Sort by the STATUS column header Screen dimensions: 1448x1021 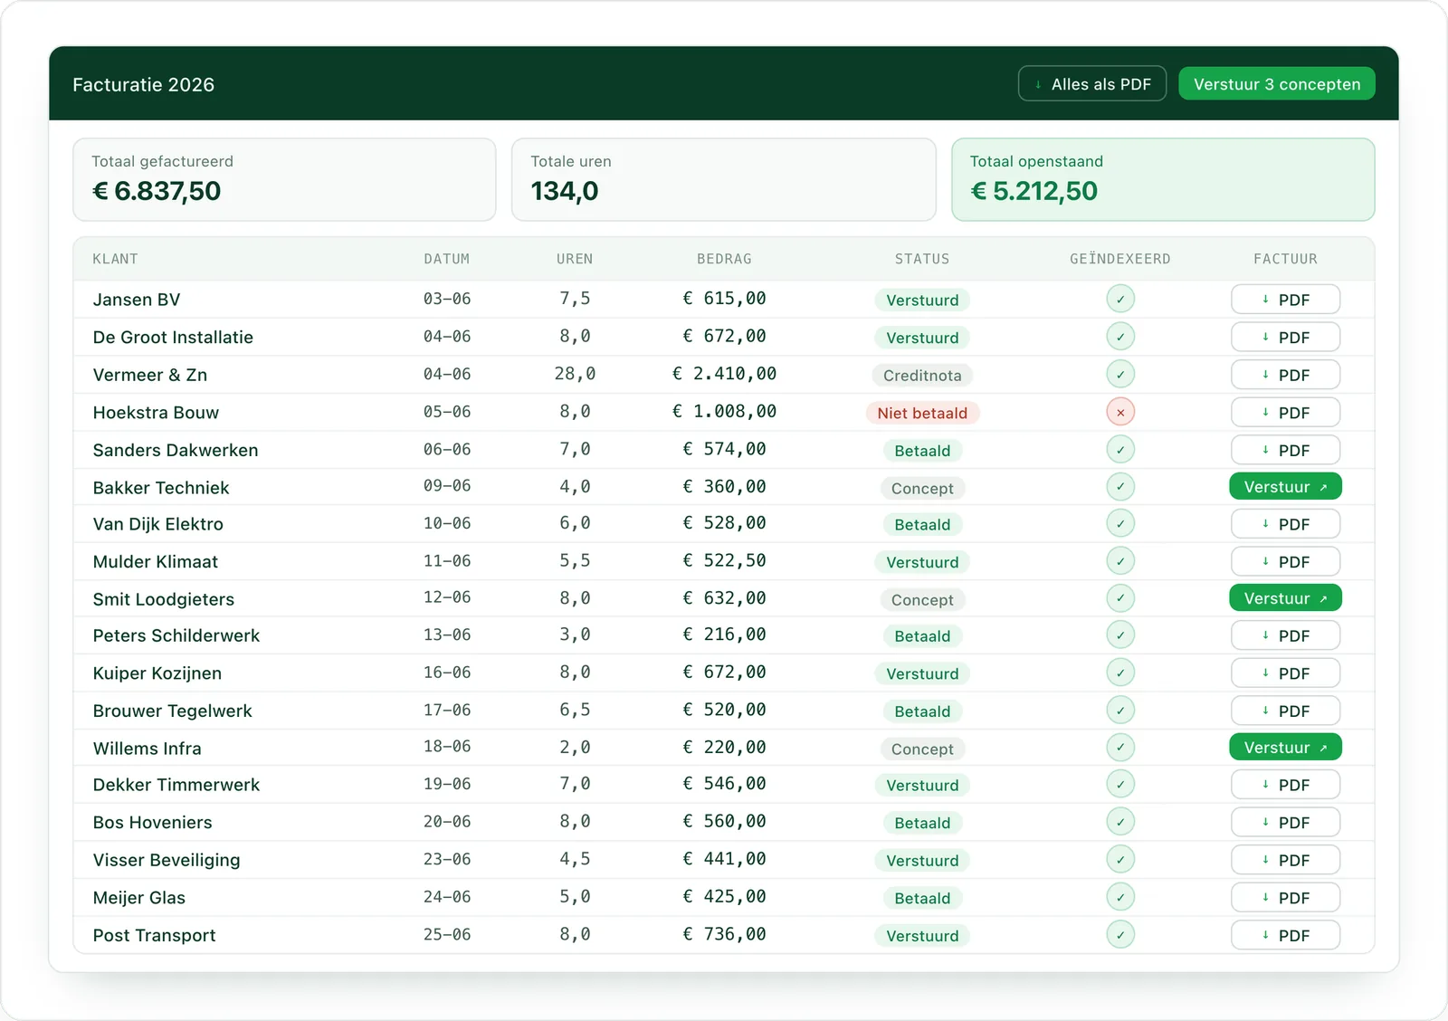(x=922, y=259)
